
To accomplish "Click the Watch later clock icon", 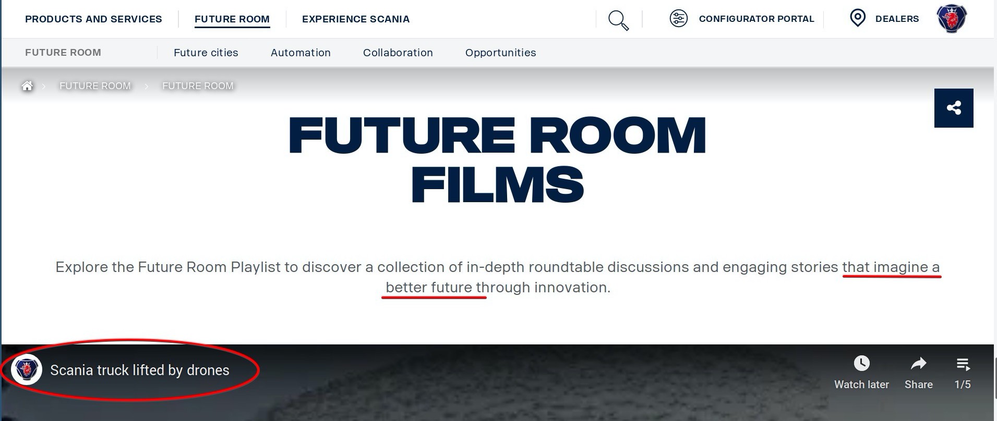I will click(x=861, y=363).
